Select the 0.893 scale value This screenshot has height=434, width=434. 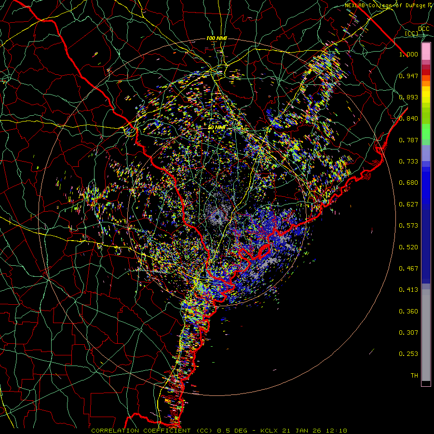coord(408,97)
